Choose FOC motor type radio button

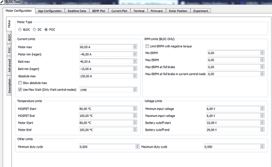47,29
